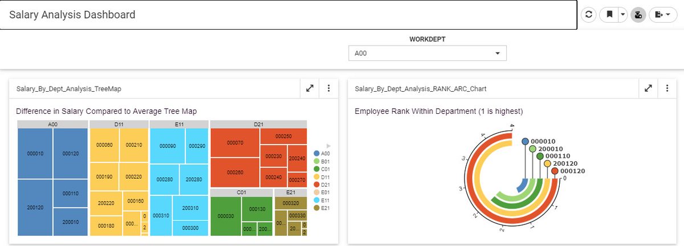The image size is (684, 246).
Task: Open RANK ARC Chart widget options menu
Action: [x=667, y=88]
